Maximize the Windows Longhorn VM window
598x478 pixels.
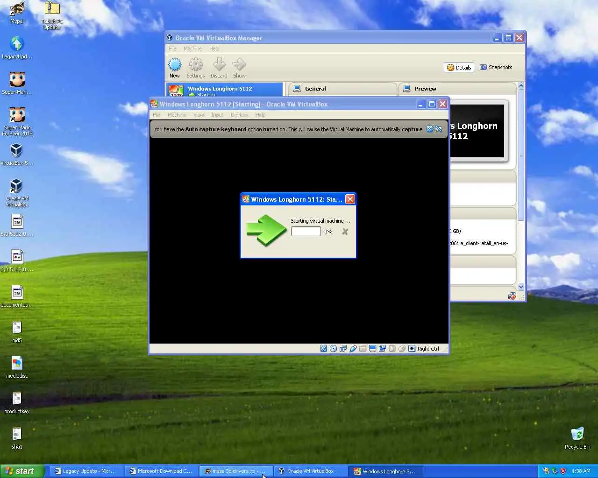tap(432, 104)
